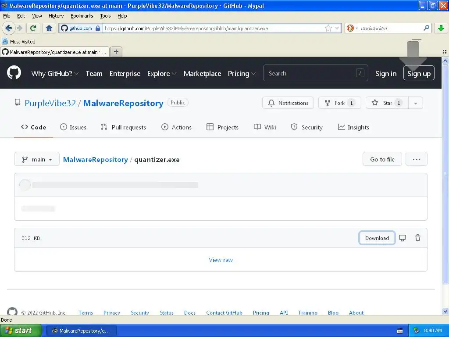Open the URL history dropdown arrow
Screen dimensions: 449x337
337,28
